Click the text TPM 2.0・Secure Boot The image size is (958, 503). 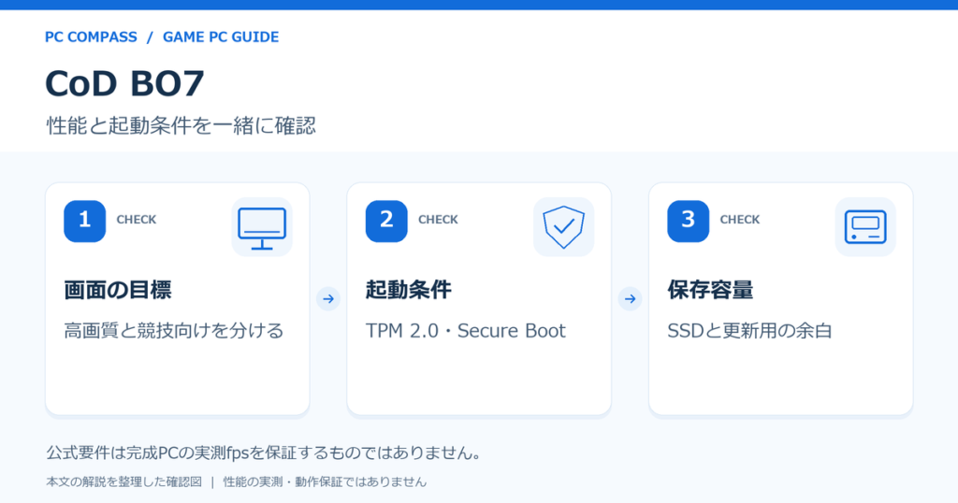tap(466, 331)
